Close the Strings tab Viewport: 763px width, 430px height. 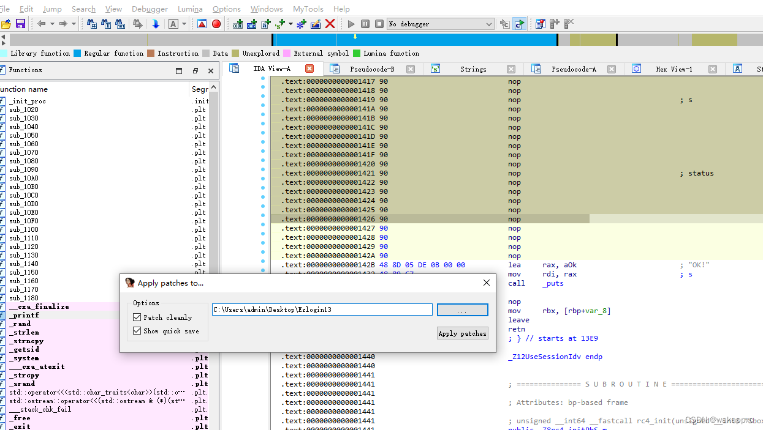point(511,69)
